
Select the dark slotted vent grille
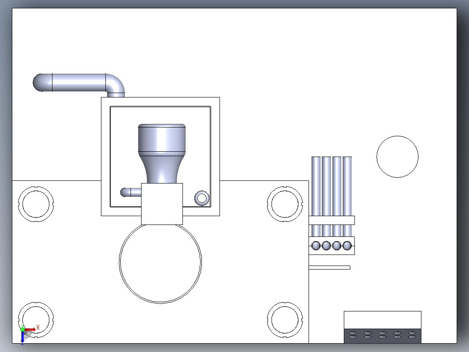pyautogui.click(x=383, y=336)
